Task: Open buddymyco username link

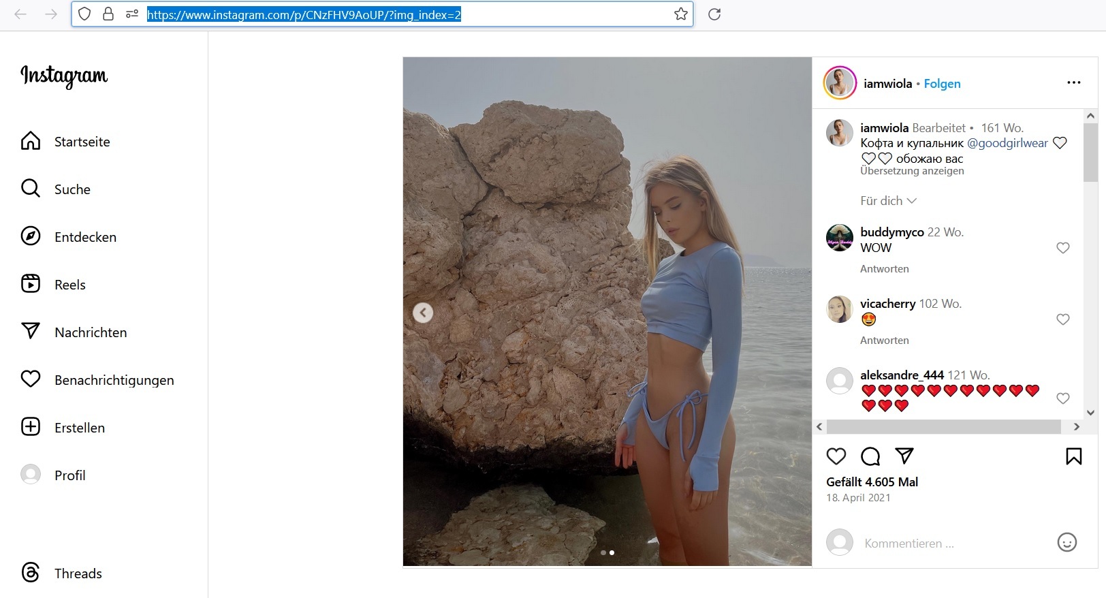Action: coord(892,232)
